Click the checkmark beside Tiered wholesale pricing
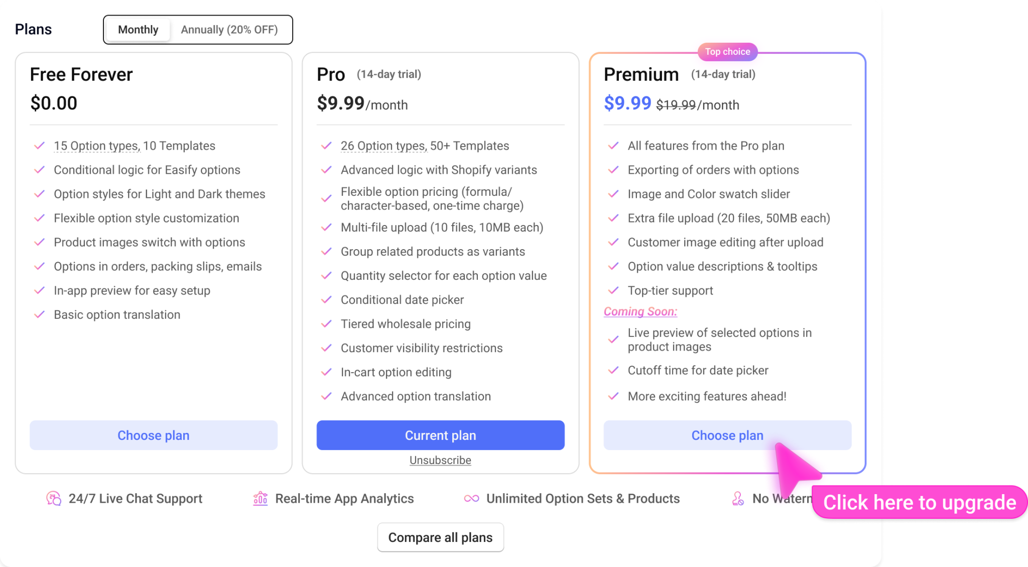1028x567 pixels. (x=327, y=324)
